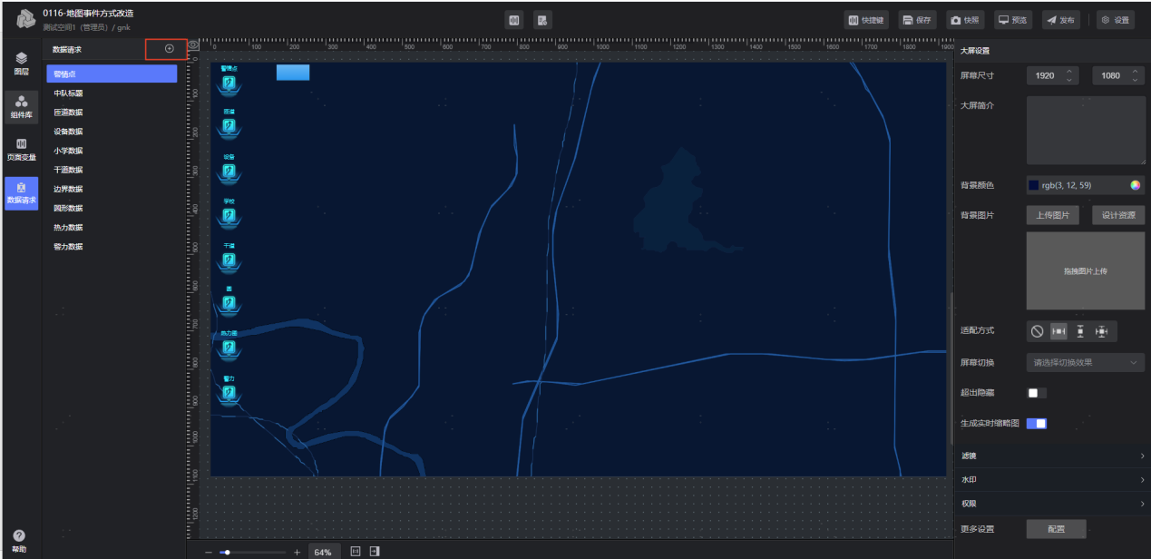1151x559 pixels.
Task: Open the 图层 layers sidebar panel
Action: pos(21,63)
